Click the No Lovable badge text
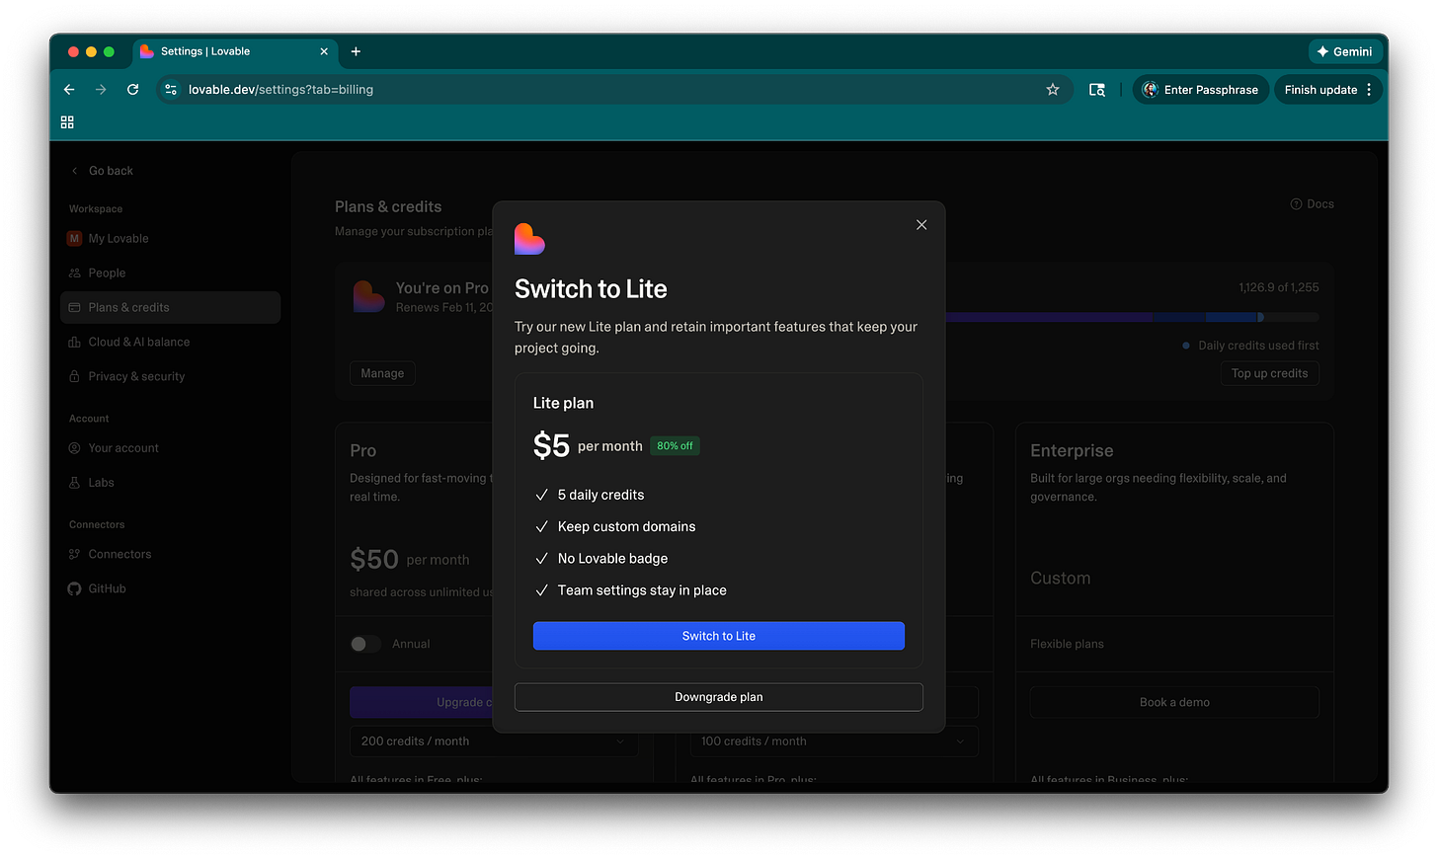1438x859 pixels. coord(612,559)
